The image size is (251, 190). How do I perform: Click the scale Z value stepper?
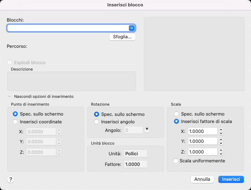[221, 152]
